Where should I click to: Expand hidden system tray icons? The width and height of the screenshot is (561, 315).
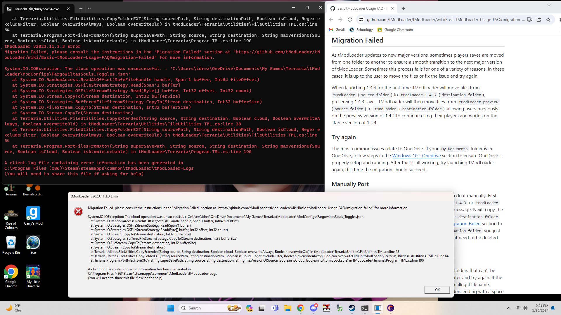tap(508, 308)
